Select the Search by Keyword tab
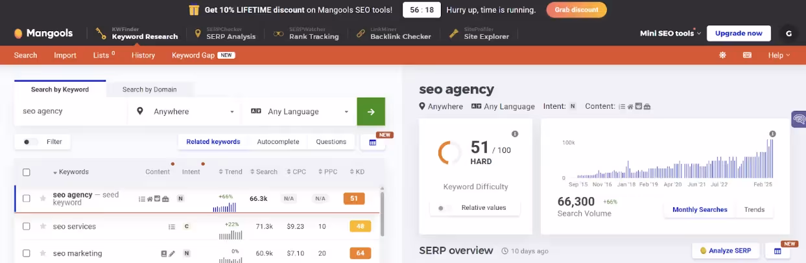Screen dimensions: 806x263 click(x=60, y=89)
